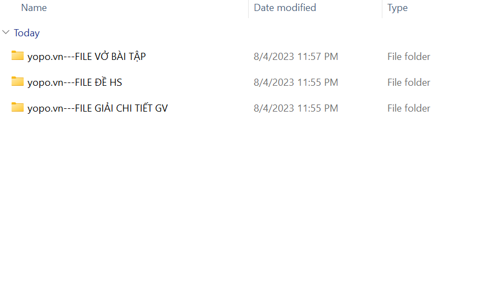Click the 8/4/2023 11:57 PM date entry
This screenshot has height=287, width=488.
[x=295, y=57]
